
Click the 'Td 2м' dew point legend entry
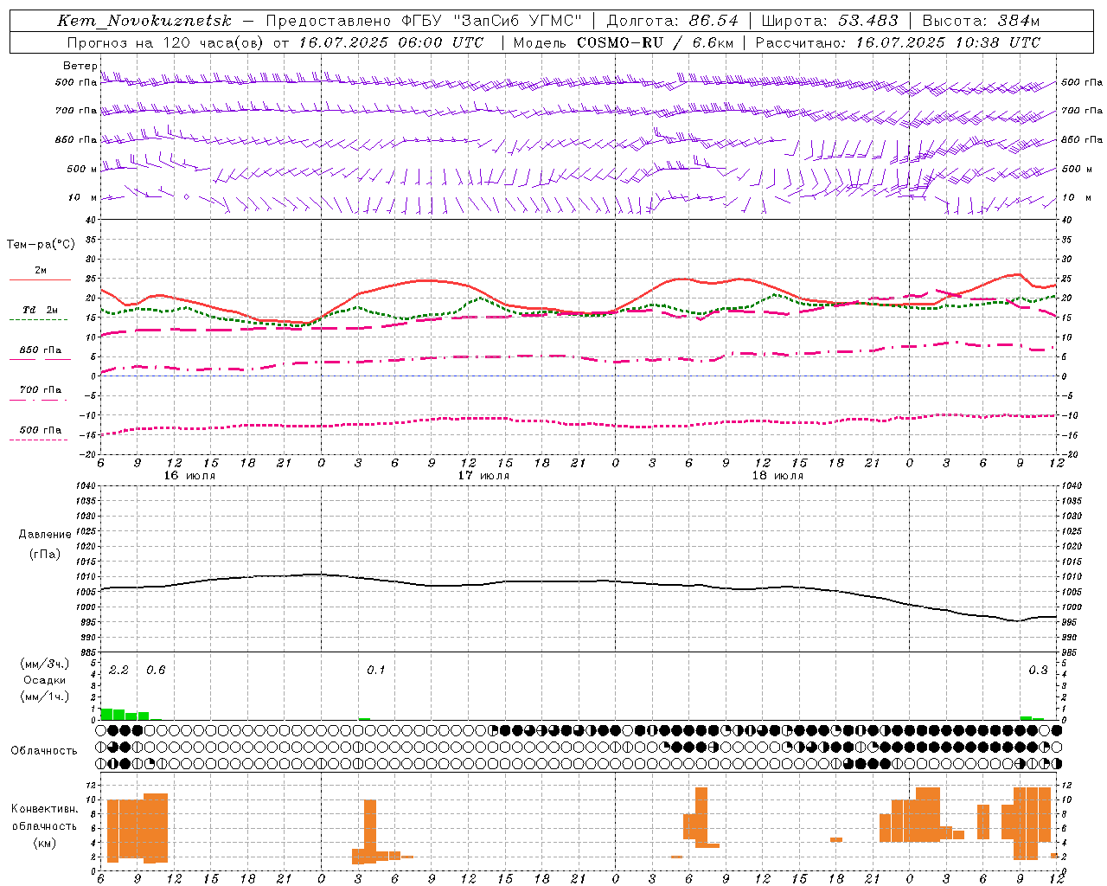40,310
